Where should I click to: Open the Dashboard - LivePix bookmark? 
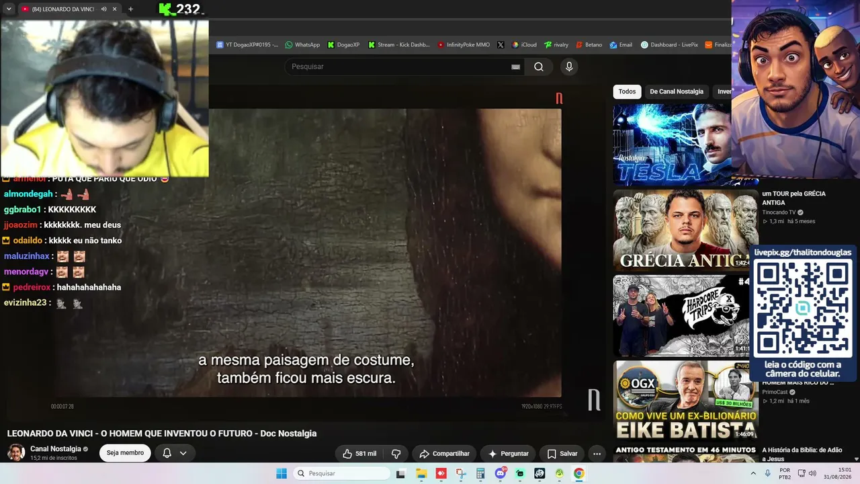[670, 45]
